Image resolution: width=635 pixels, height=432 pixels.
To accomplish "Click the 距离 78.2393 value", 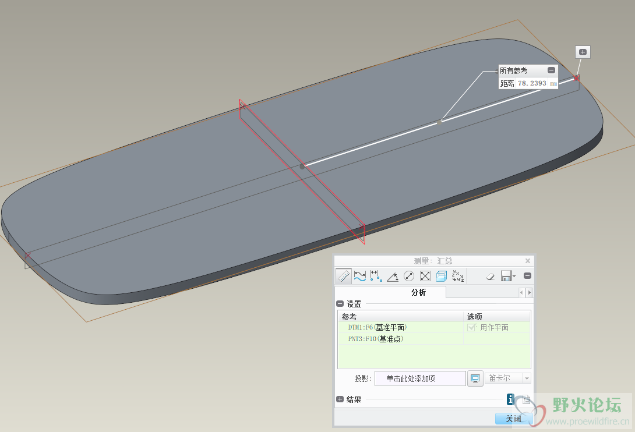I will [532, 83].
